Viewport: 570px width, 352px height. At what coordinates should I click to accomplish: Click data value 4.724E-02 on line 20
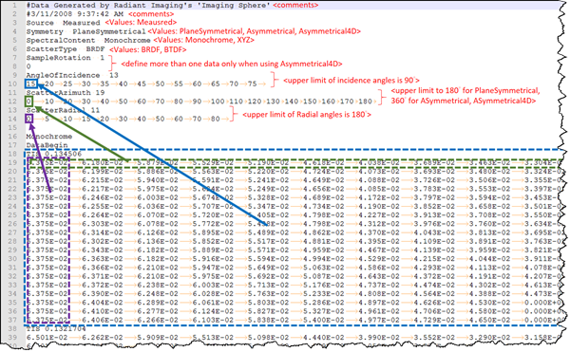tap(324, 172)
